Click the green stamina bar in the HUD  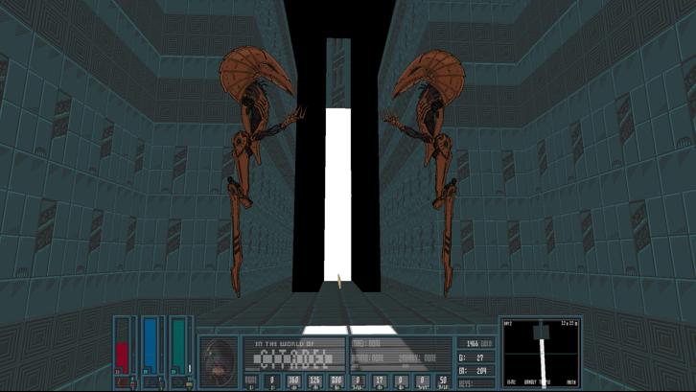click(178, 346)
